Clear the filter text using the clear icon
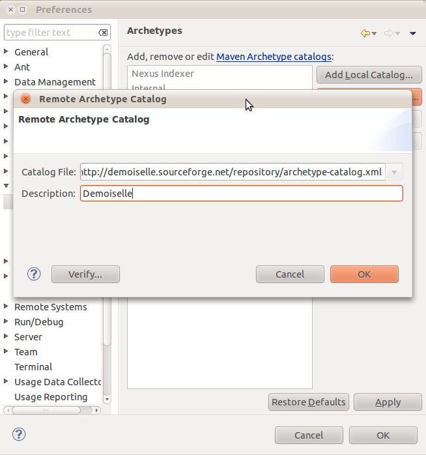Viewport: 426px width, 455px height. [103, 33]
